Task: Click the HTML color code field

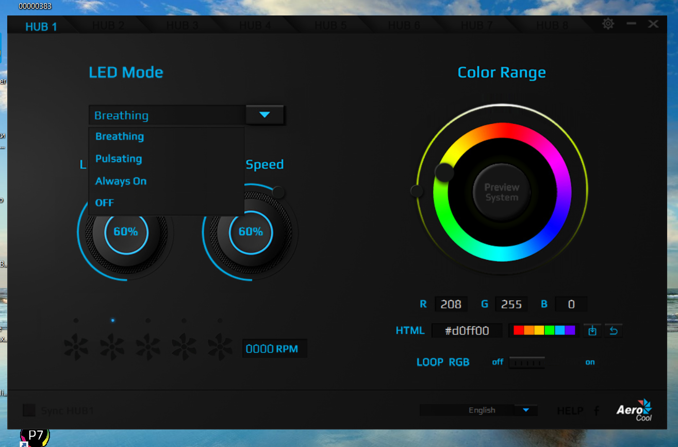Action: (467, 330)
